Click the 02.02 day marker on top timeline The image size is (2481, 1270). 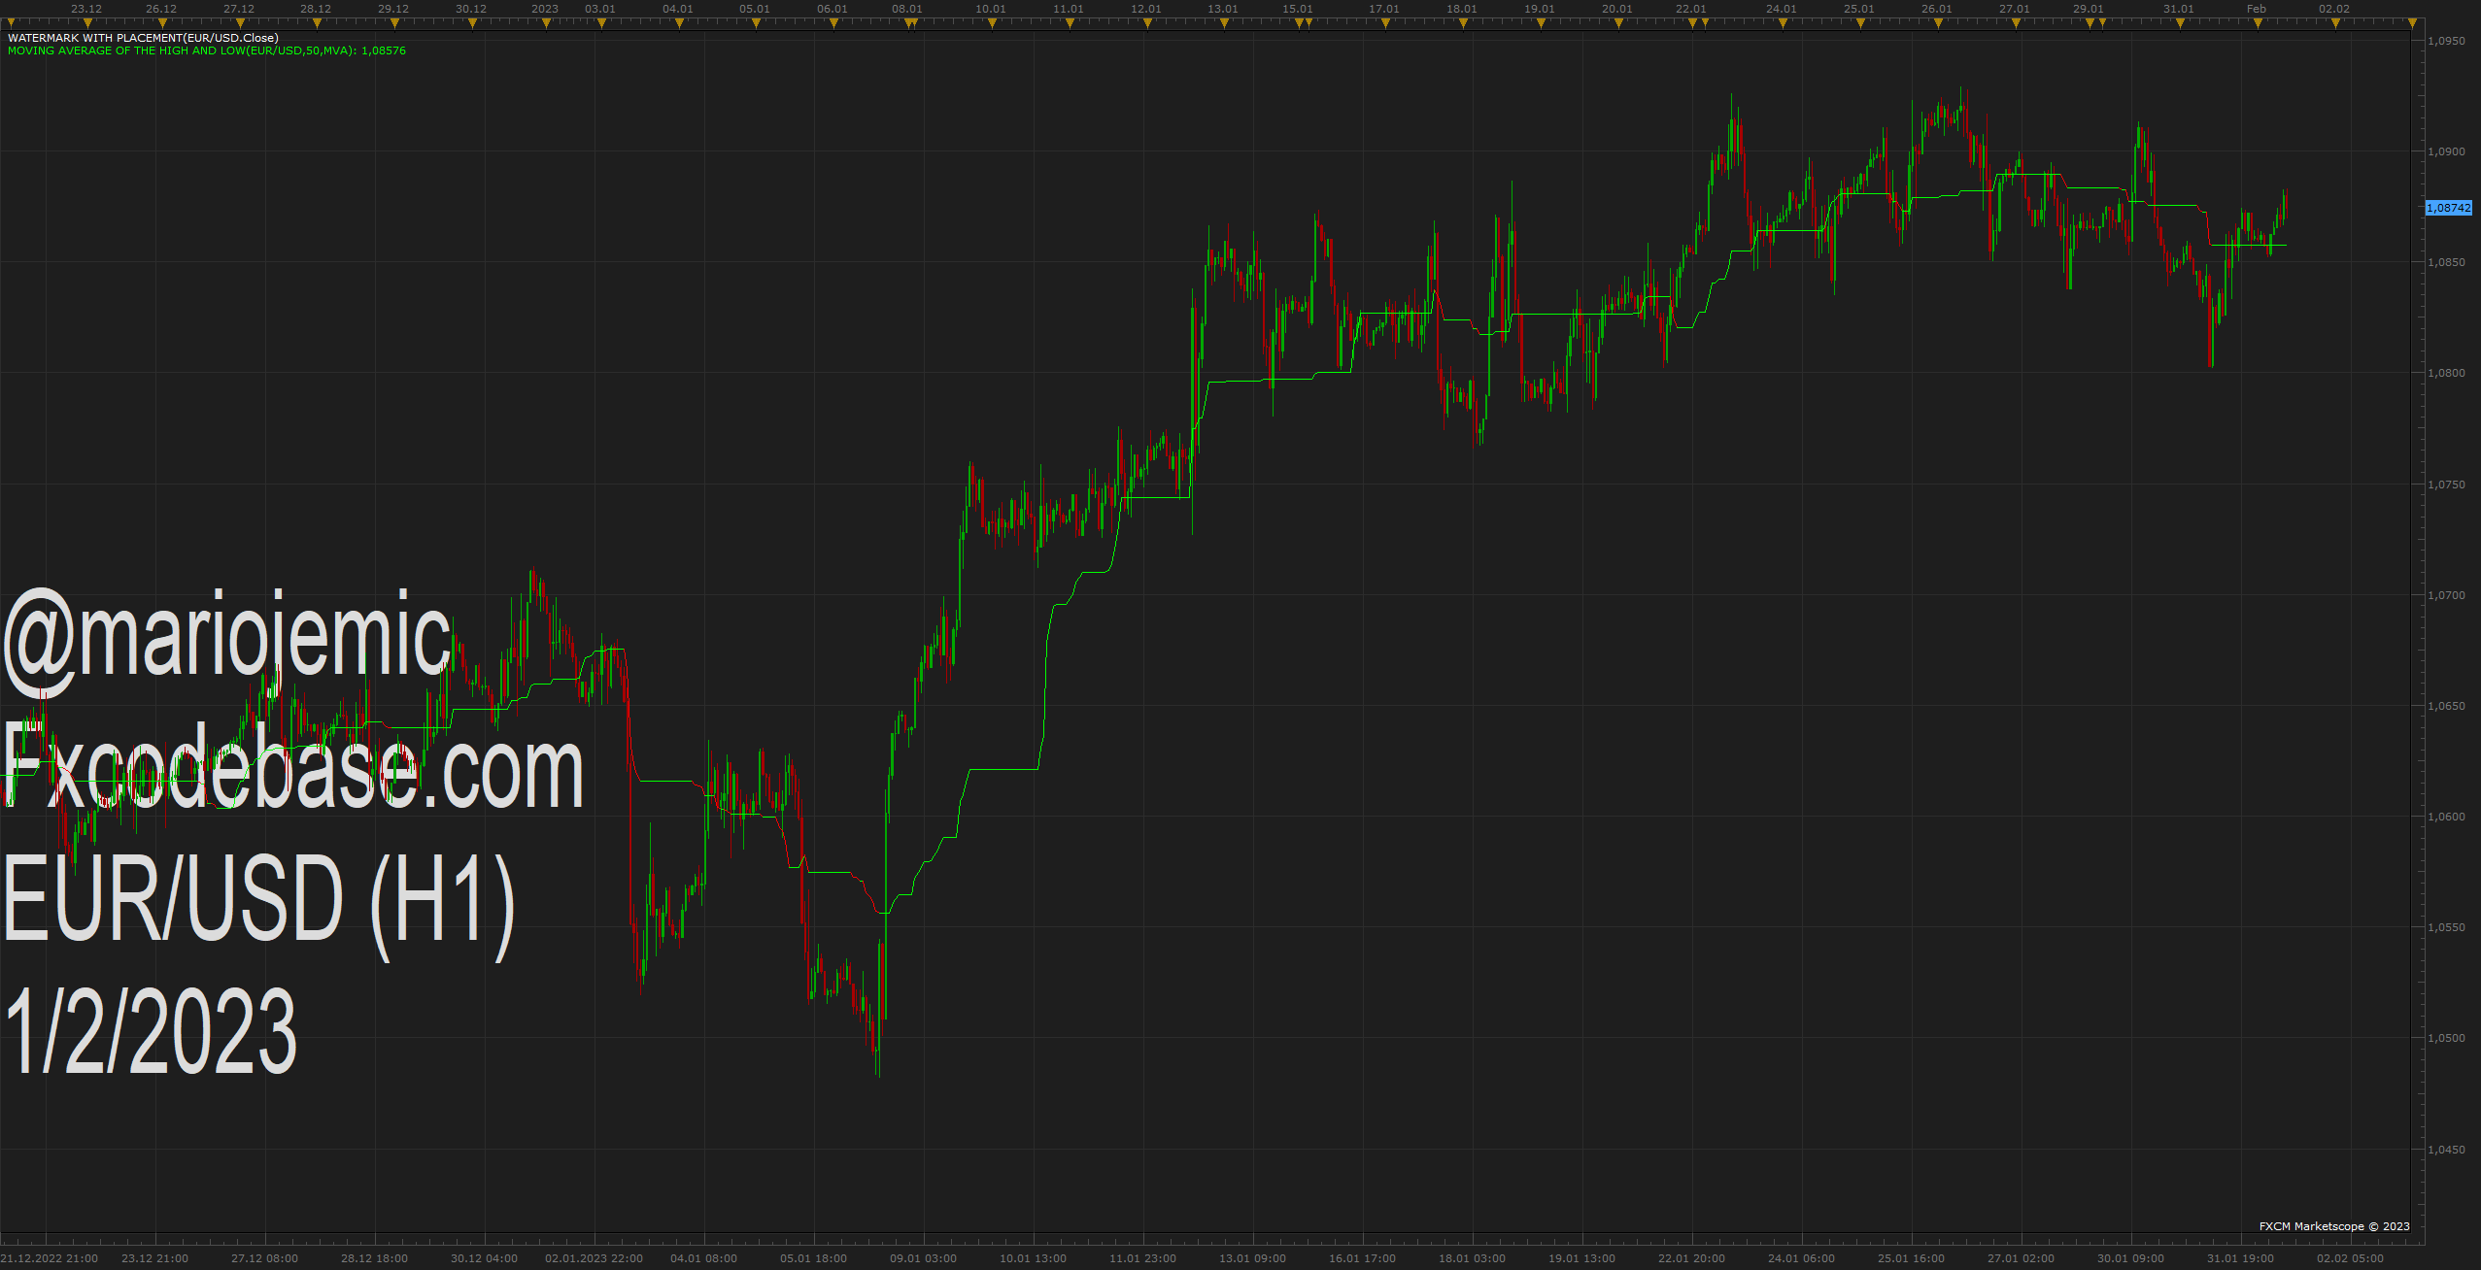(2334, 9)
